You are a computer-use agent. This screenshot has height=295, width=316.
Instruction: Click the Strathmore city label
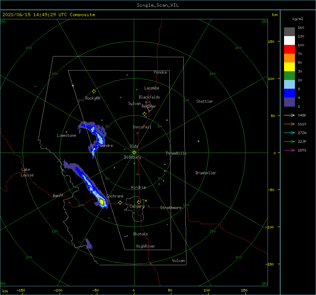click(x=171, y=208)
